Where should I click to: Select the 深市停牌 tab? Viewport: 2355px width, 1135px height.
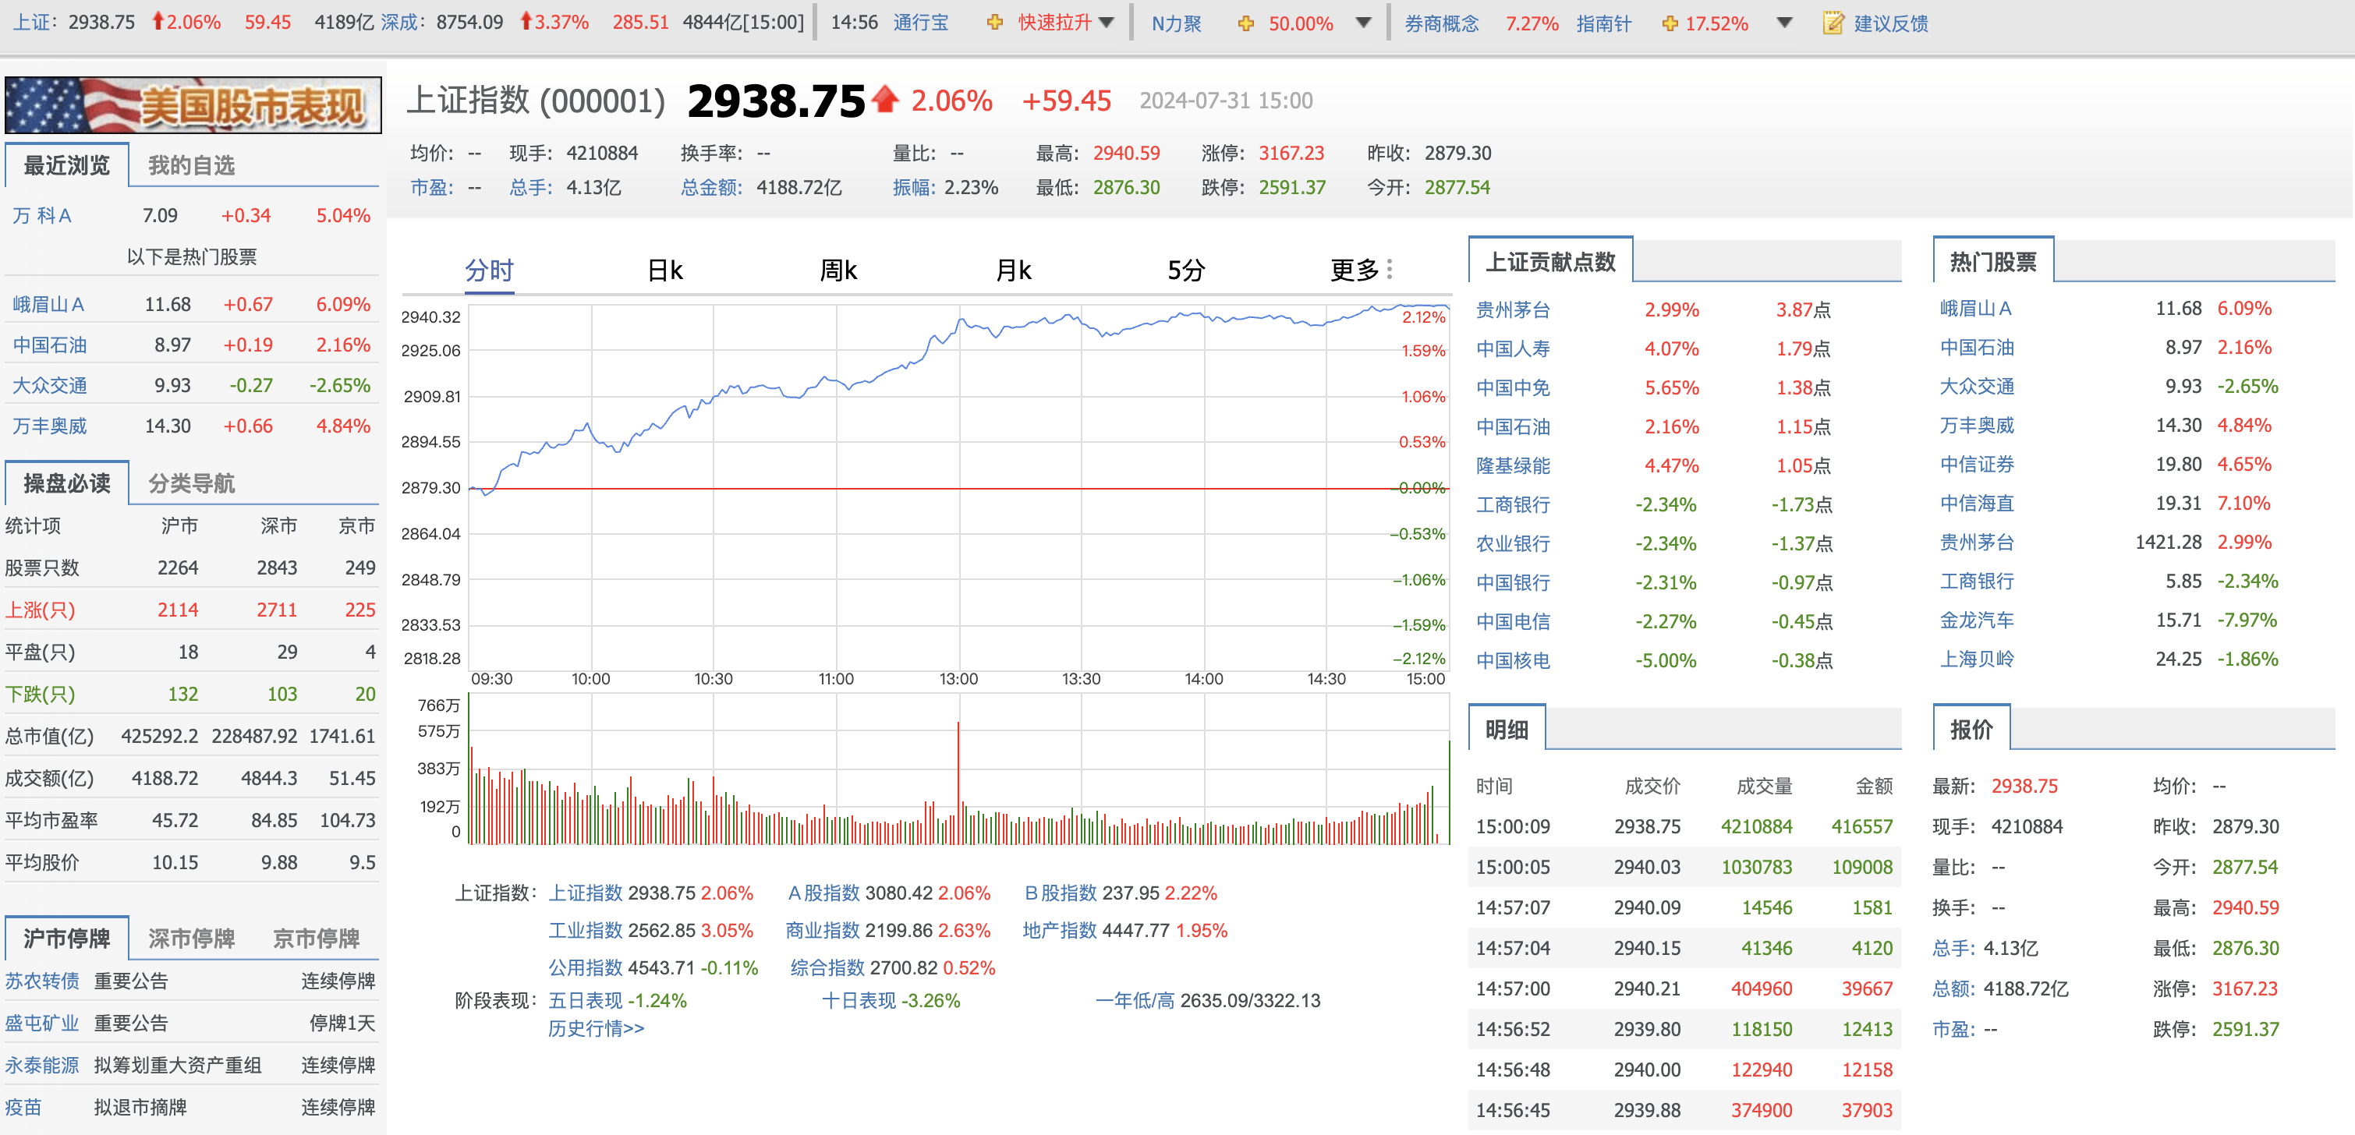pyautogui.click(x=191, y=939)
